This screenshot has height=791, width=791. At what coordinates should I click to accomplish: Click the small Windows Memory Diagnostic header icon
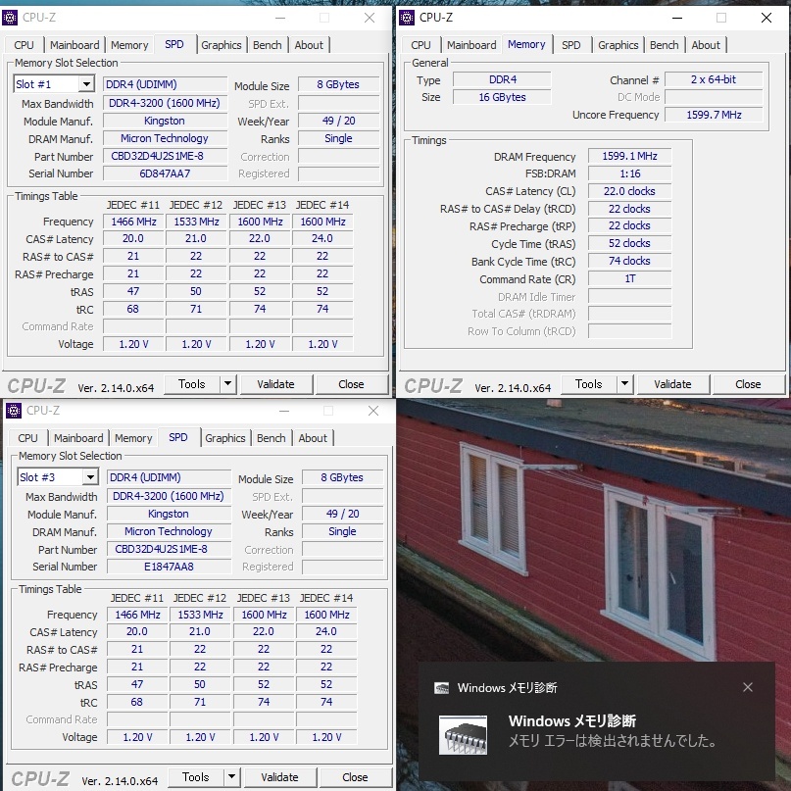[x=442, y=688]
